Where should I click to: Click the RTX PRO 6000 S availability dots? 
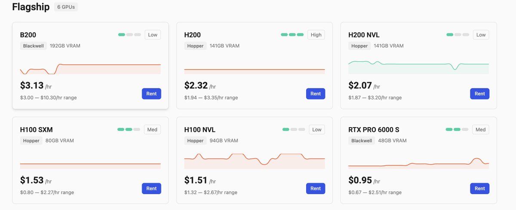click(x=457, y=129)
